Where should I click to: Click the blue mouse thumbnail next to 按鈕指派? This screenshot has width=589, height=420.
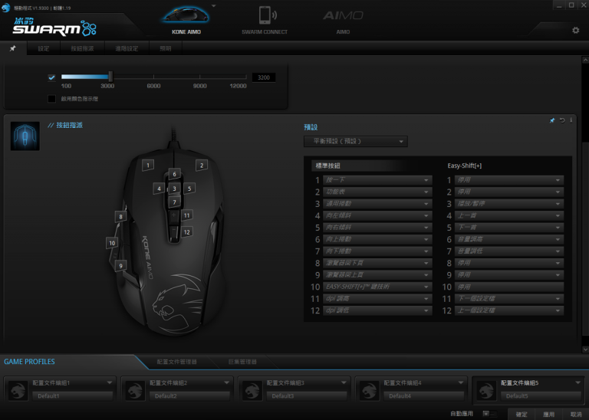click(x=25, y=136)
